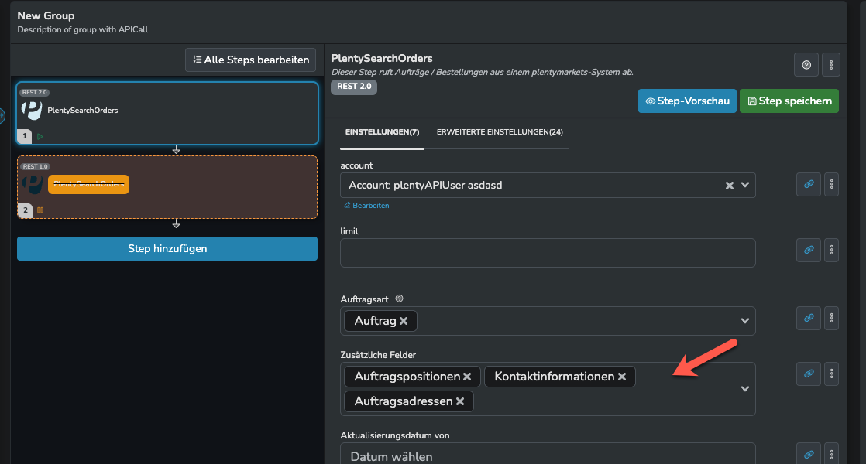Image resolution: width=866 pixels, height=464 pixels.
Task: Open three-dot menu for Auftragsart row
Action: click(x=832, y=318)
